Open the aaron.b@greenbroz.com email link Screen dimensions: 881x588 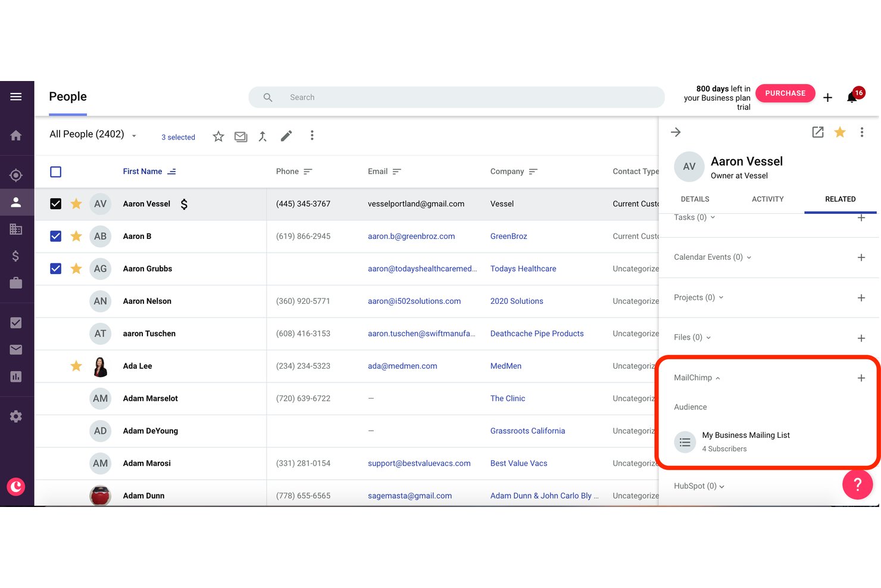[411, 237]
